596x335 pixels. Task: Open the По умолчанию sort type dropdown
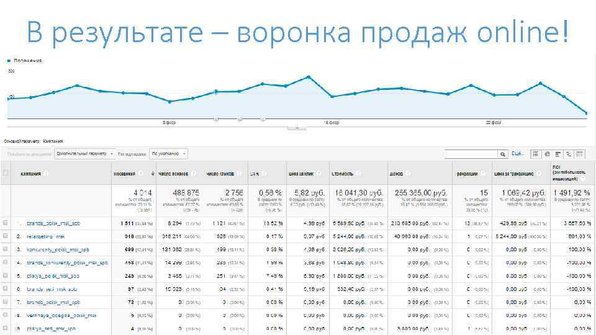coord(168,154)
